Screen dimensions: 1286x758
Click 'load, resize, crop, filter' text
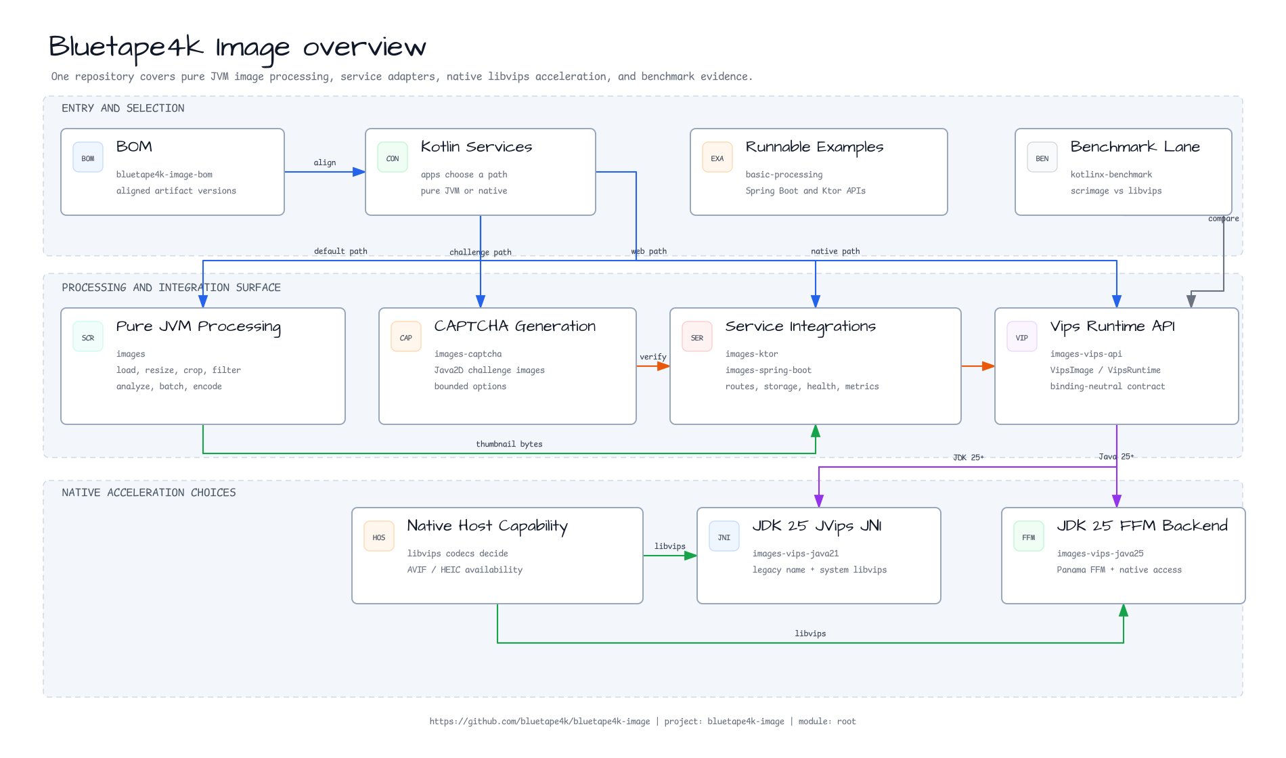click(x=178, y=370)
